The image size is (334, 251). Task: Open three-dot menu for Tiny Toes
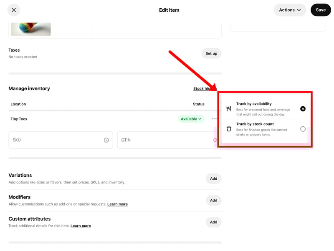(214, 119)
